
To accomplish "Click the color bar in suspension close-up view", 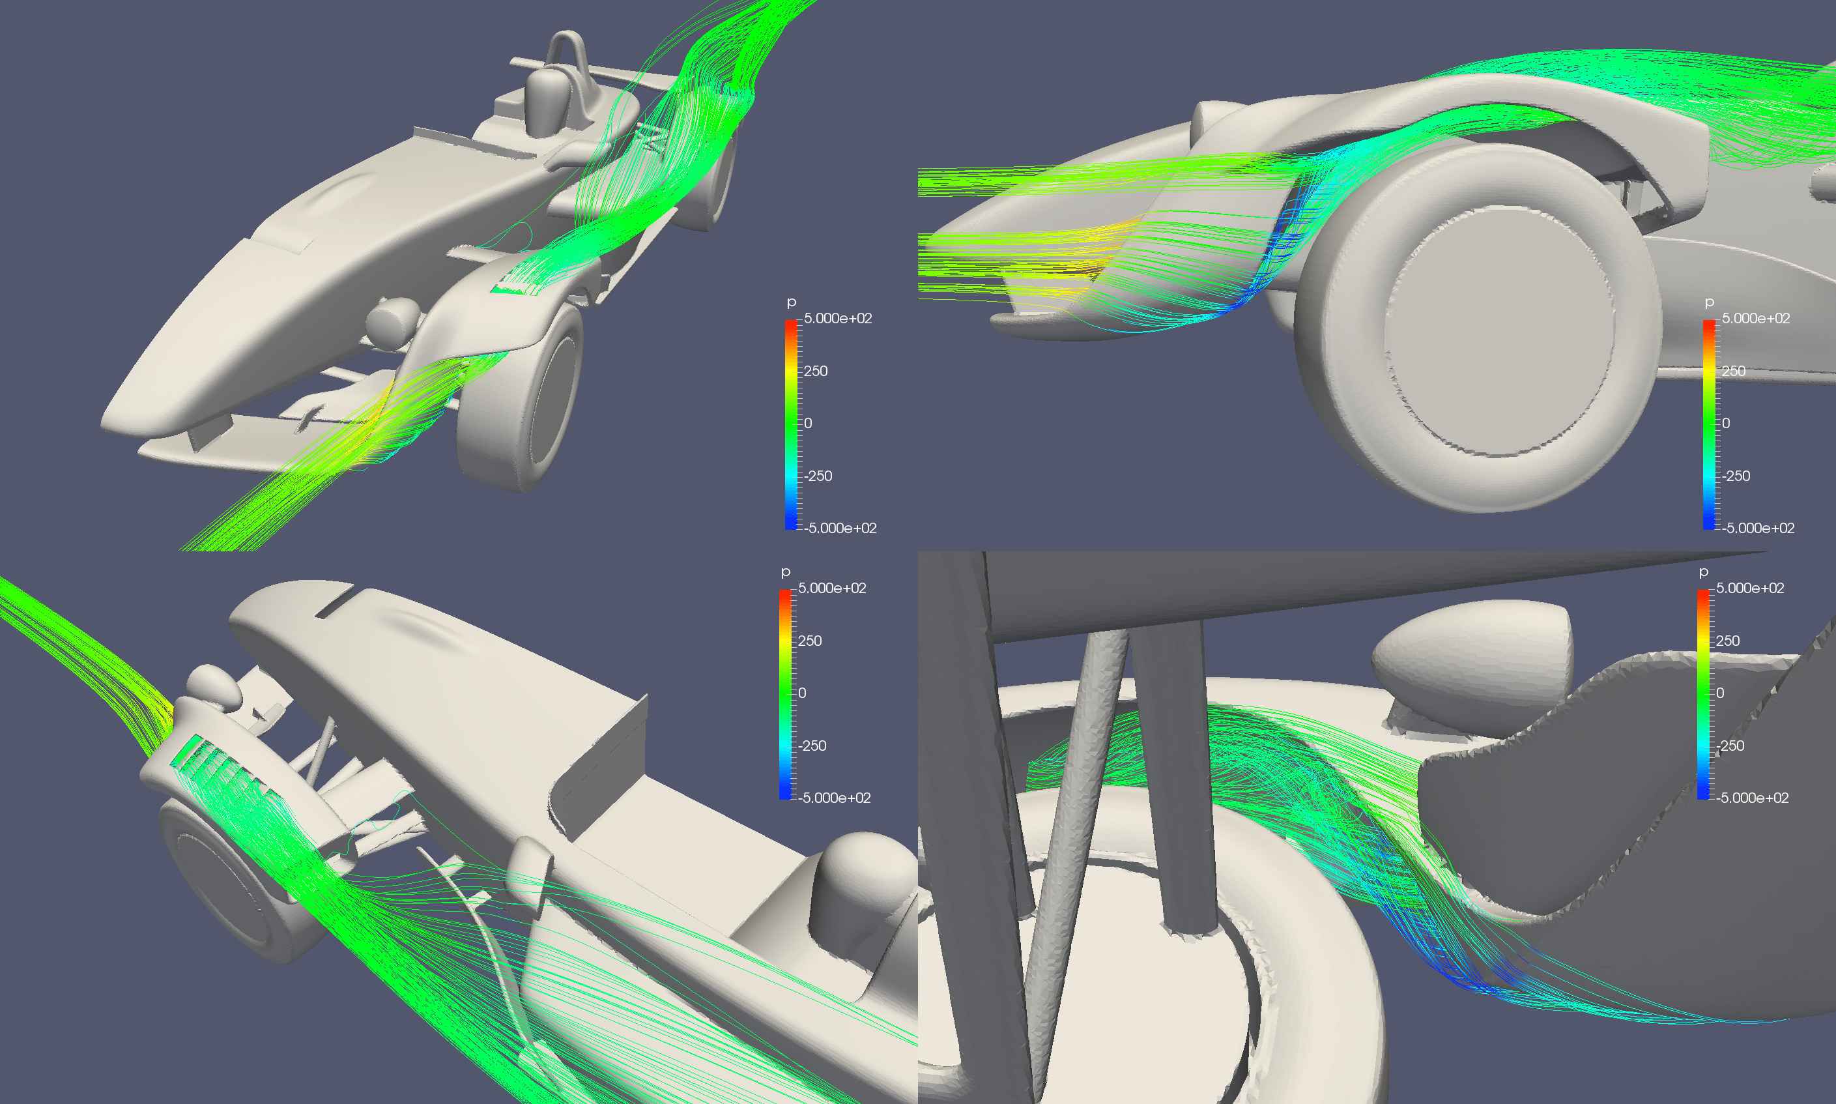I will click(x=1703, y=694).
